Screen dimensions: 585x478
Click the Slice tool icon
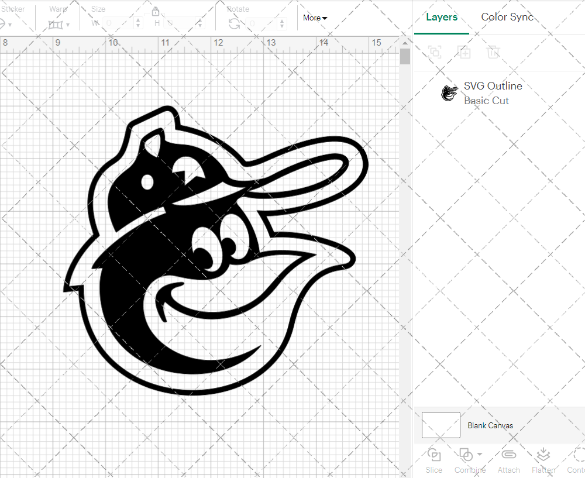(434, 455)
